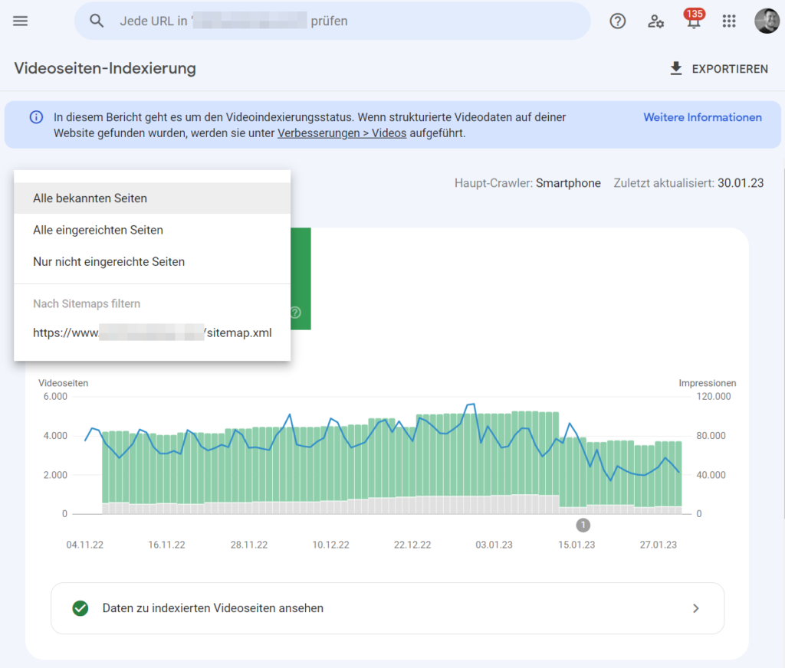Click the blue info icon in banner

pos(36,117)
